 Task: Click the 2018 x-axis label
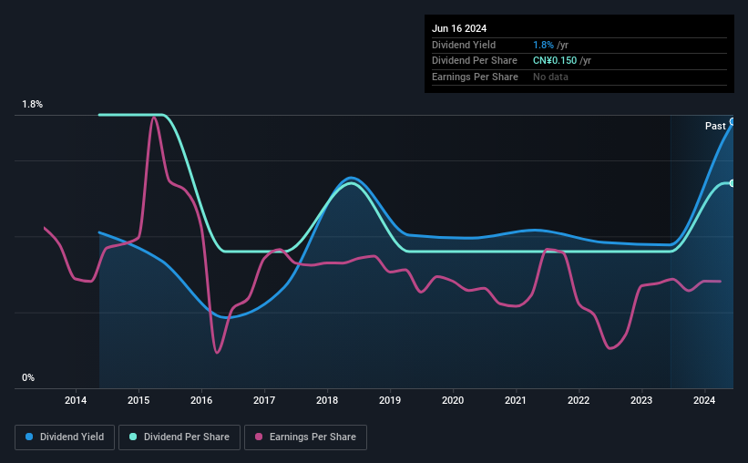[327, 400]
